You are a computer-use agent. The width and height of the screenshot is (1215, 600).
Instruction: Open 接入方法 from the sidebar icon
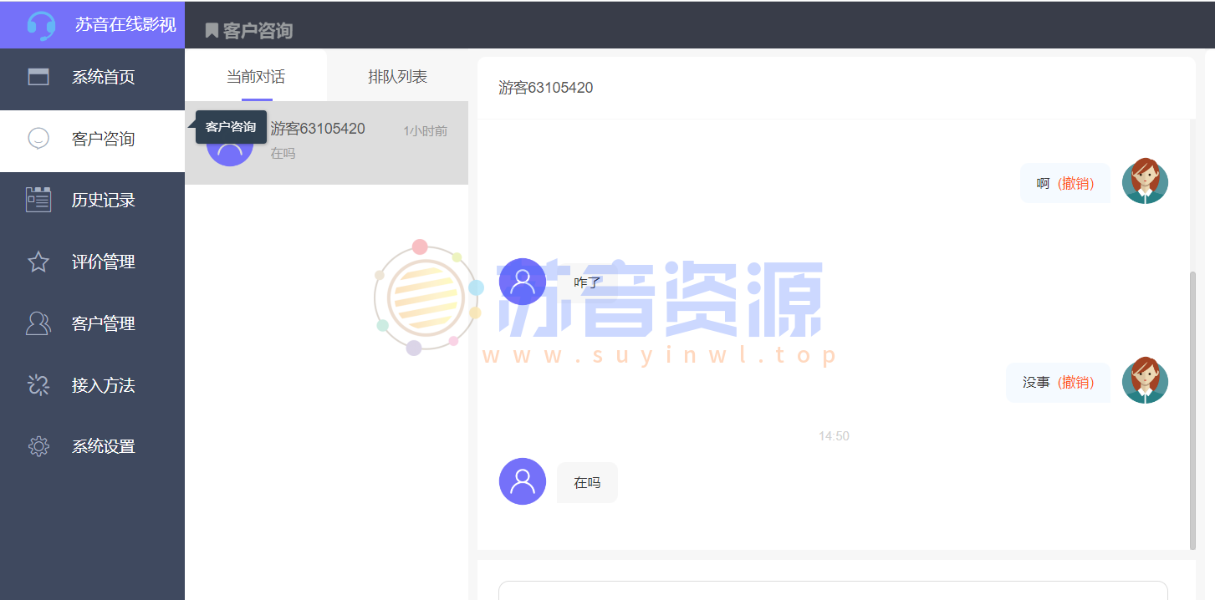[x=38, y=385]
